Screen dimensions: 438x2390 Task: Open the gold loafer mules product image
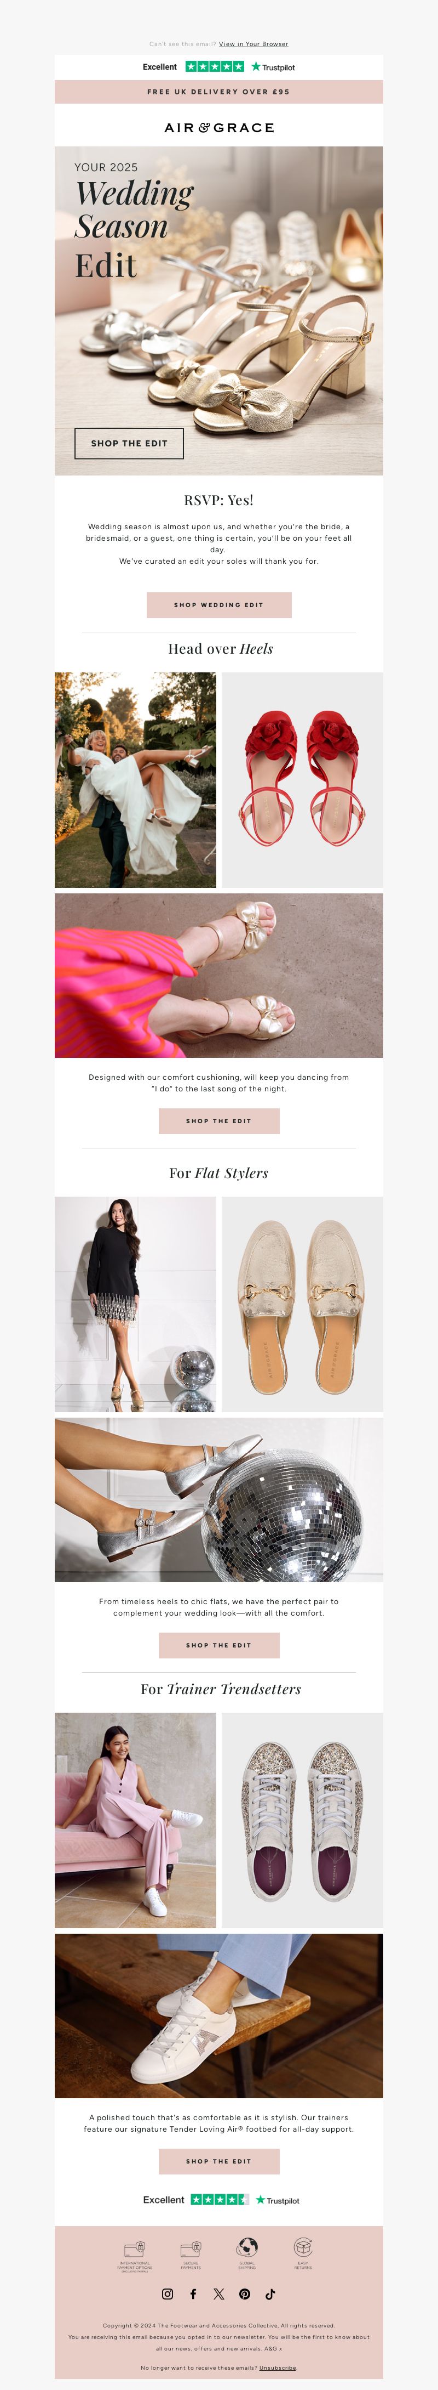click(303, 1305)
